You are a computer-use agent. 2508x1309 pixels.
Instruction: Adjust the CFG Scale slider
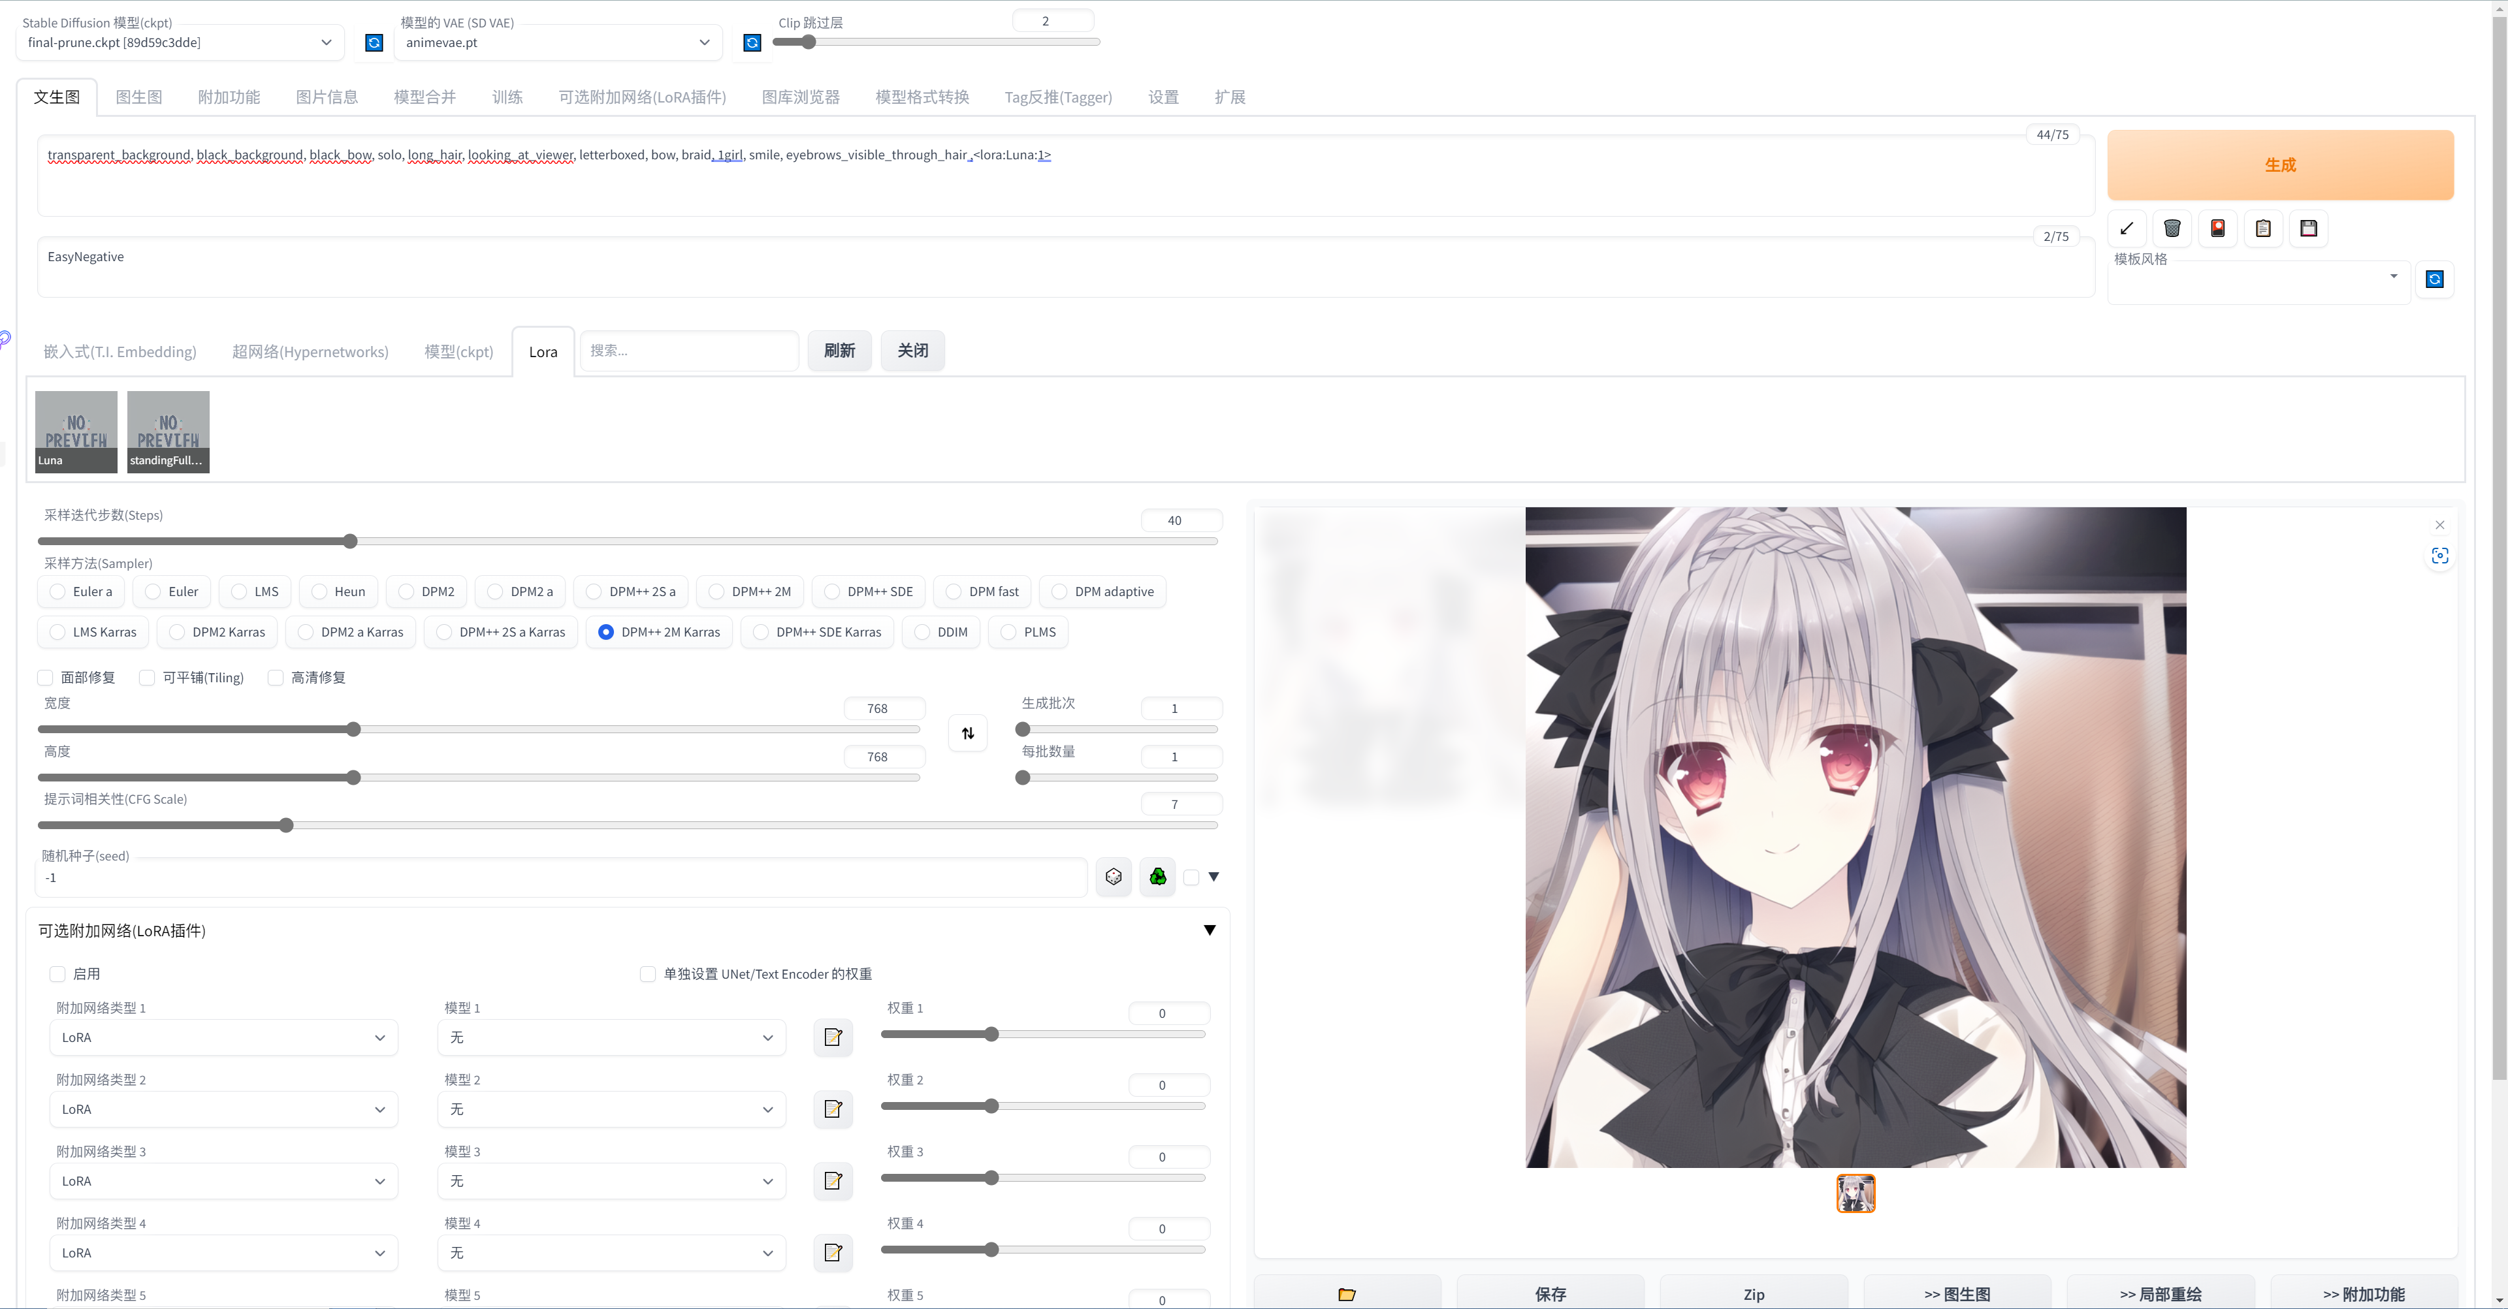coord(628,825)
